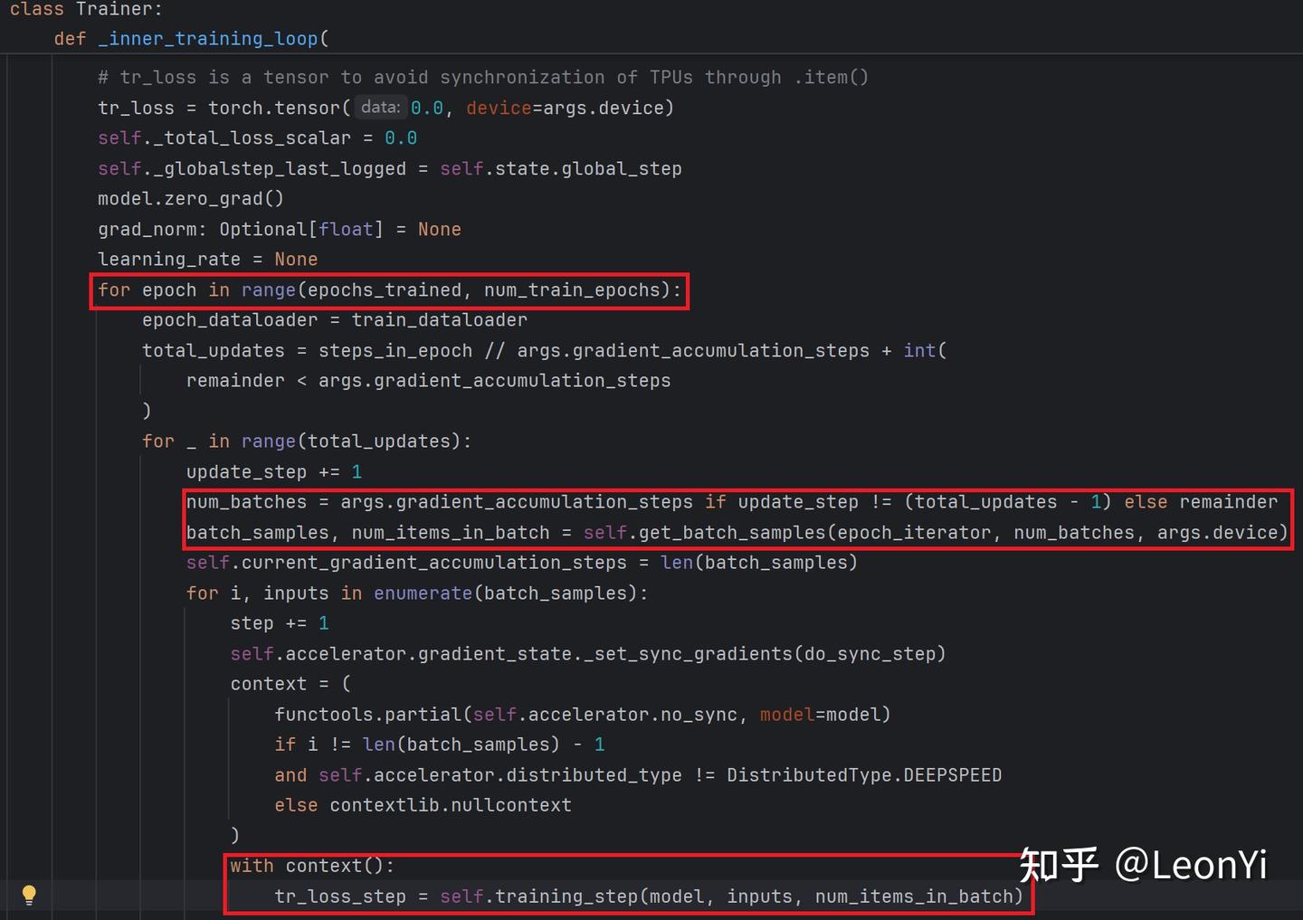The width and height of the screenshot is (1303, 920).
Task: Click the 'learning_rate = None' line
Action: click(208, 260)
